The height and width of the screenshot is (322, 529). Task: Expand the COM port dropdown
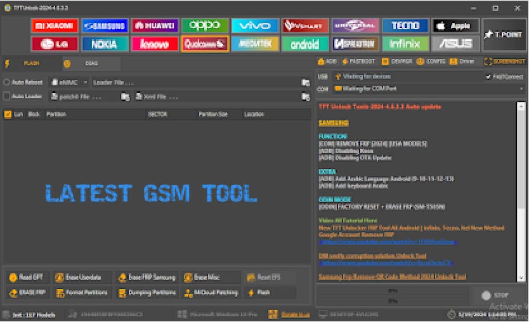(521, 89)
